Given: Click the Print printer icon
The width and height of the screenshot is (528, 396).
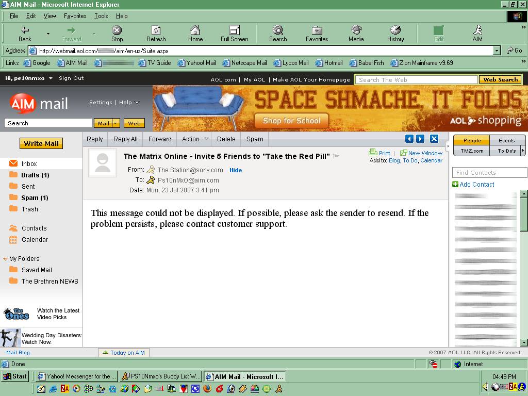Looking at the screenshot, I should (x=373, y=153).
